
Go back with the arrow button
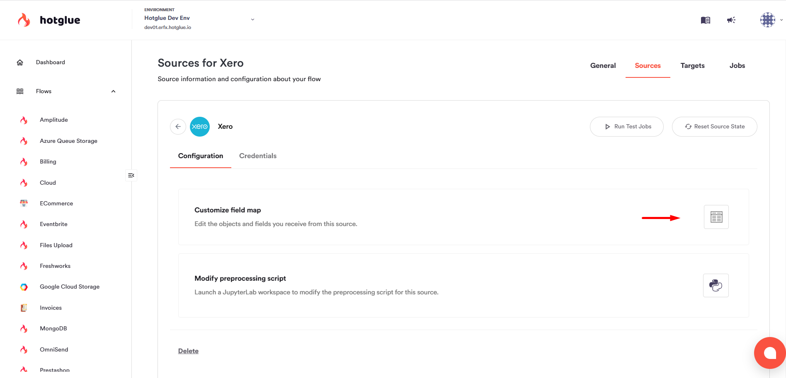click(178, 127)
